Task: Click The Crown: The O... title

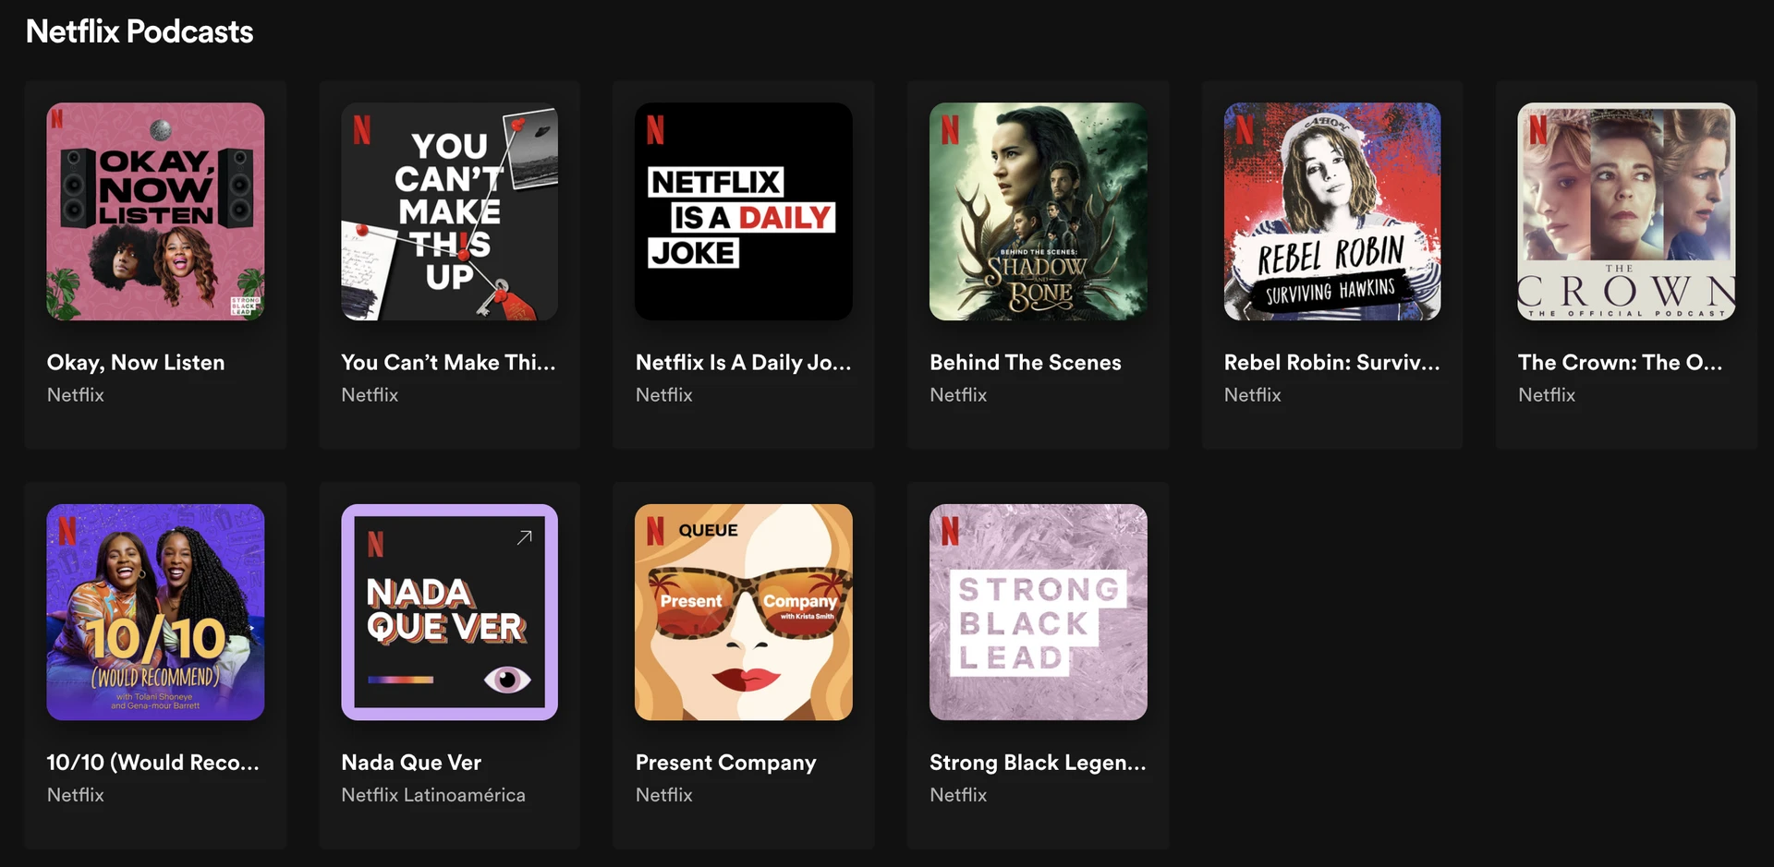Action: [x=1620, y=363]
